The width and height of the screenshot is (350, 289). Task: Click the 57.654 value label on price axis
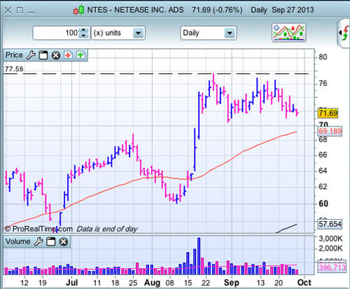click(x=330, y=224)
